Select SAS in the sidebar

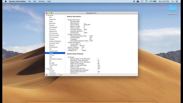51,57
